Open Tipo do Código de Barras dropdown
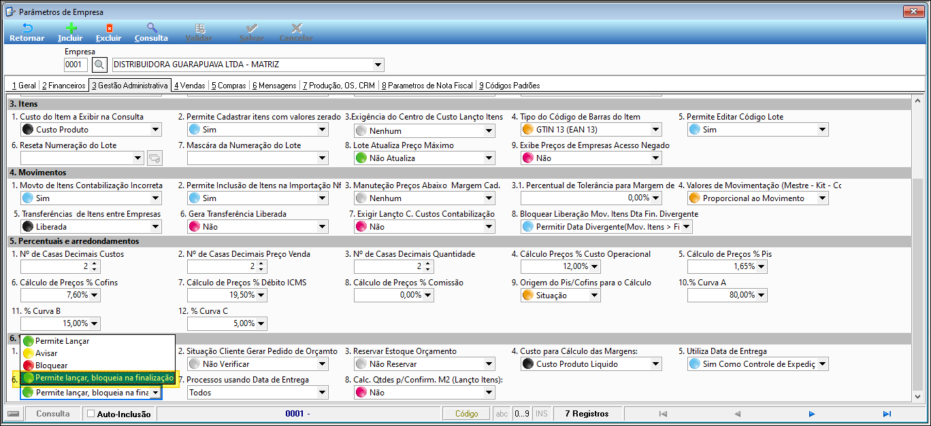The image size is (931, 426). click(655, 130)
